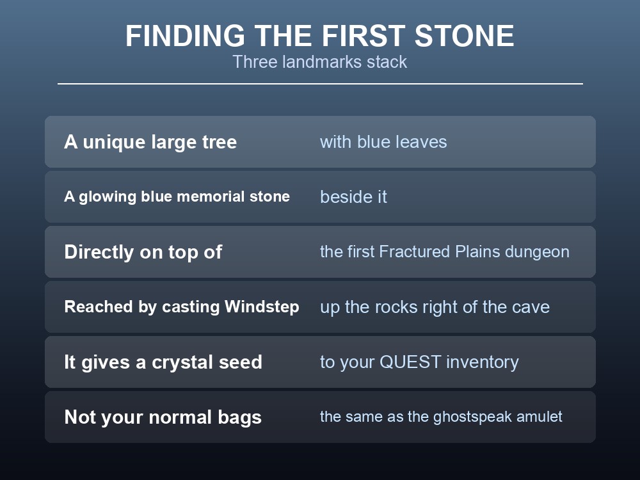640x480 pixels.
Task: Click the 'FINDING THE FIRST STONE' title
Action: 319,36
